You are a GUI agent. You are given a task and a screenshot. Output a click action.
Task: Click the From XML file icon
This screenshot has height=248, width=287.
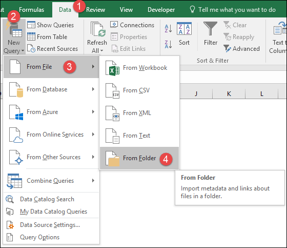click(x=112, y=113)
